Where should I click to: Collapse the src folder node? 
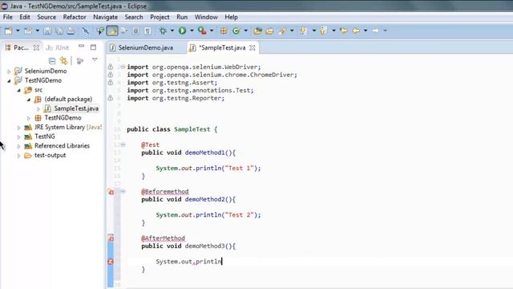[x=18, y=90]
